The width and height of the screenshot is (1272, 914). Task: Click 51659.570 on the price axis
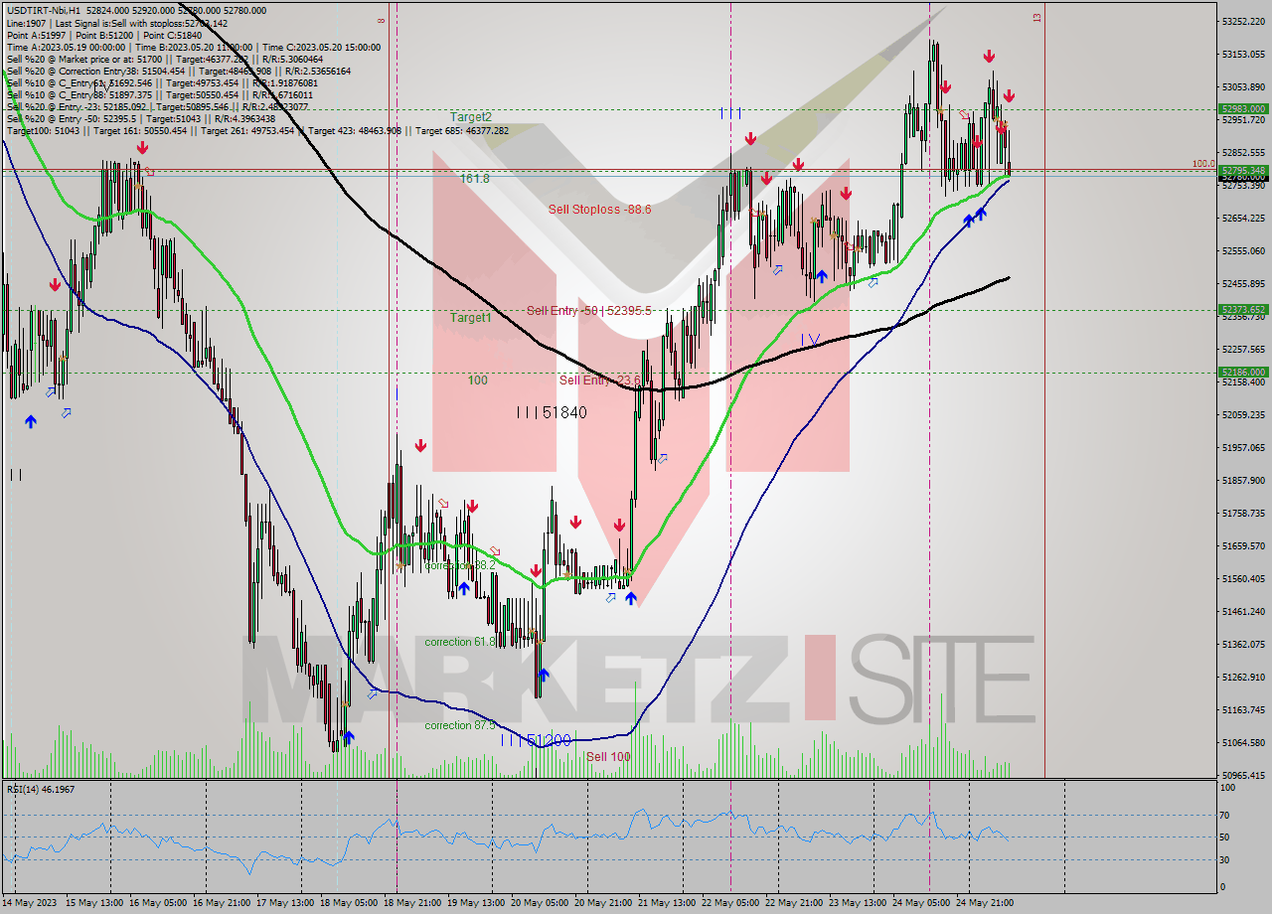[1243, 545]
